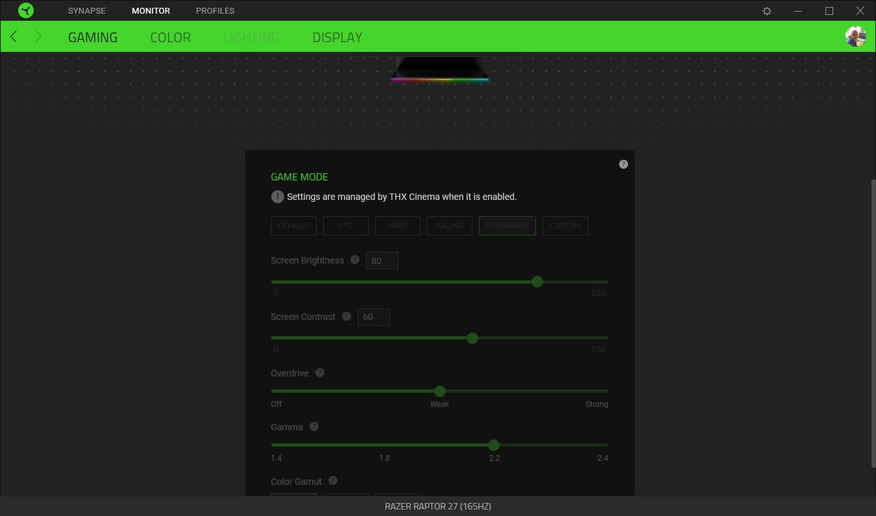Click Screen Contrast value field
This screenshot has width=876, height=516.
374,317
